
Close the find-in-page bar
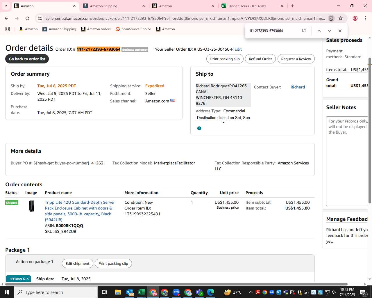340,31
